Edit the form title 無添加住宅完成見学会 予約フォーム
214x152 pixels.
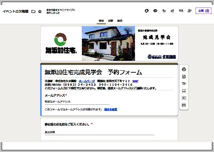tap(93, 72)
